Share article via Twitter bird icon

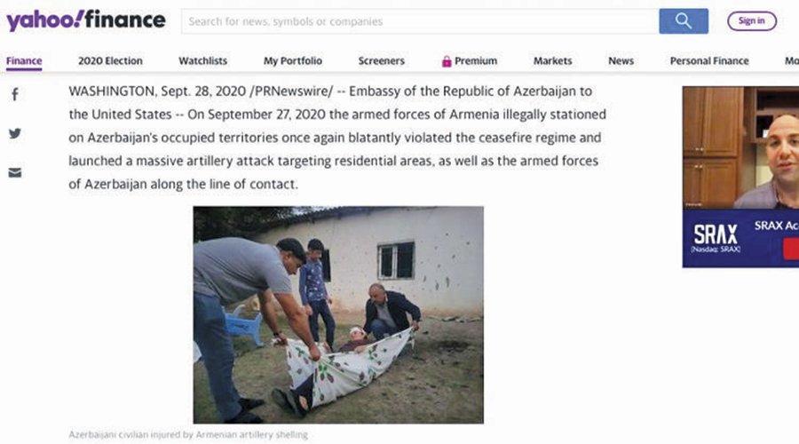[x=15, y=133]
